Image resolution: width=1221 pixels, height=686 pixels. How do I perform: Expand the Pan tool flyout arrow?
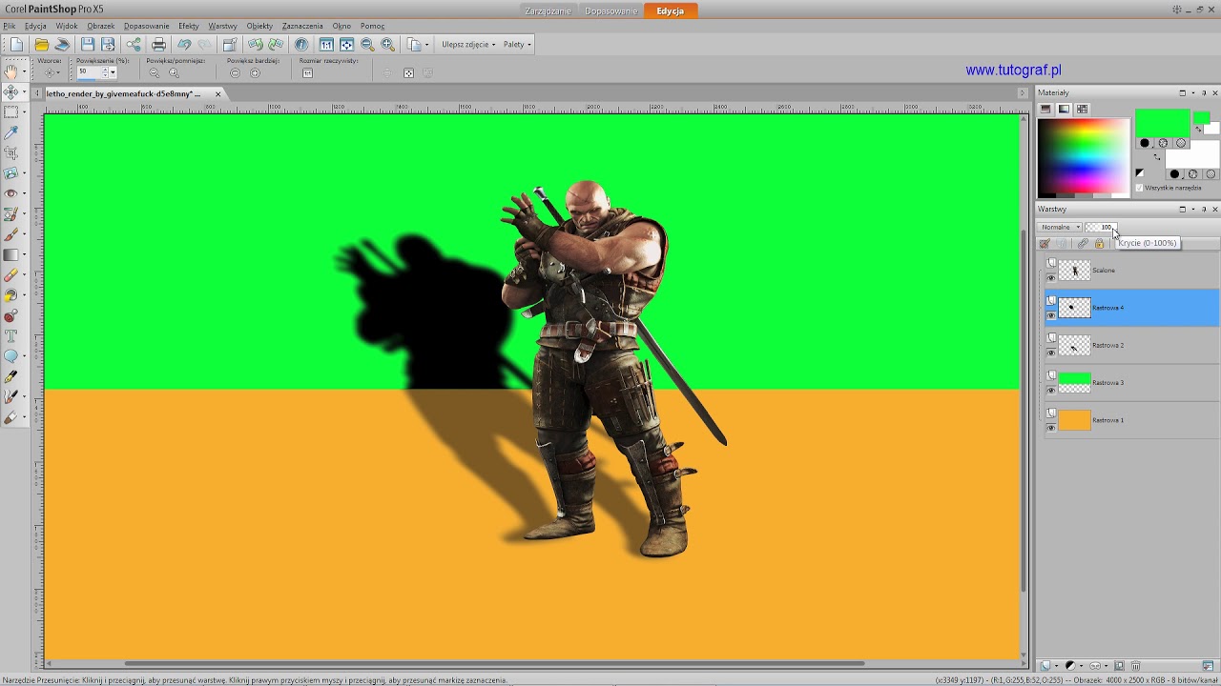pyautogui.click(x=24, y=71)
